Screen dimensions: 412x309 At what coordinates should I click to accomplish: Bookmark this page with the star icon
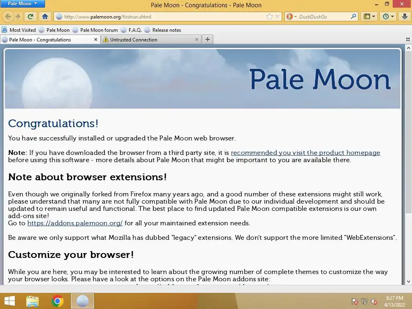(x=269, y=17)
